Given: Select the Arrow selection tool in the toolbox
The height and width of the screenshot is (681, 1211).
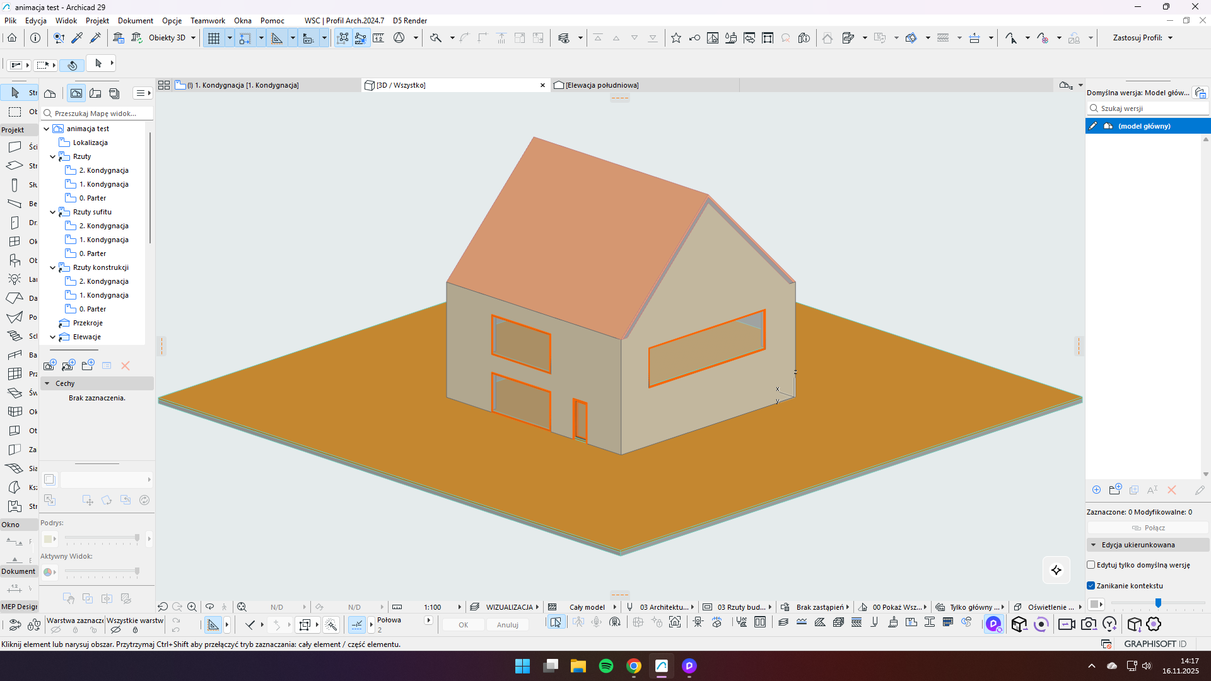Looking at the screenshot, I should click(x=15, y=93).
